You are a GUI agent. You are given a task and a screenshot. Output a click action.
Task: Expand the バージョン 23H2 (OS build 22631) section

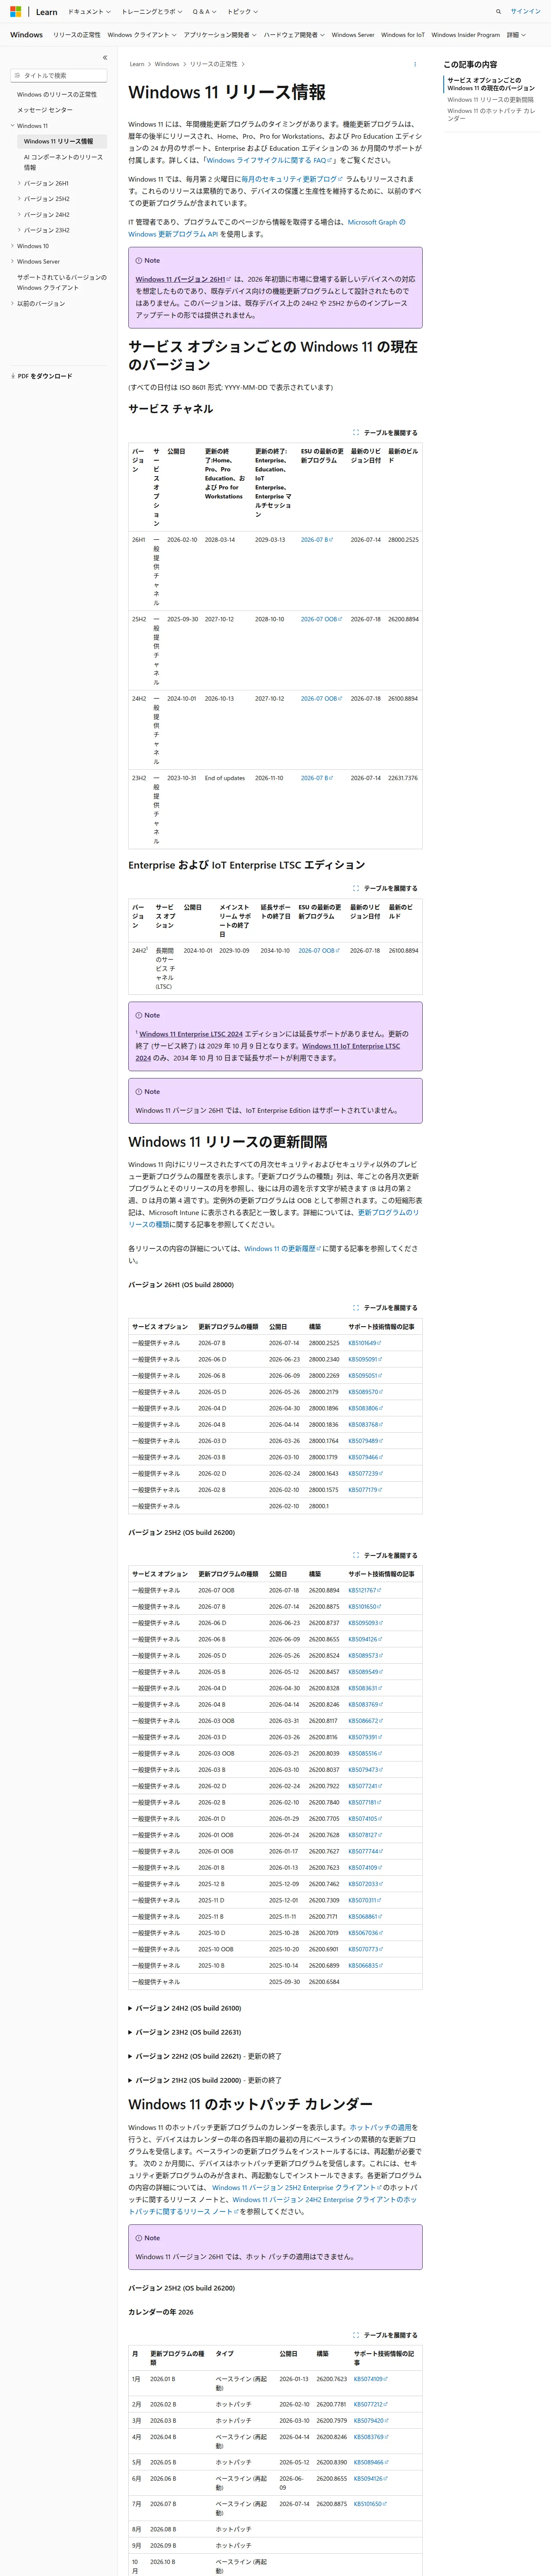pyautogui.click(x=188, y=2032)
